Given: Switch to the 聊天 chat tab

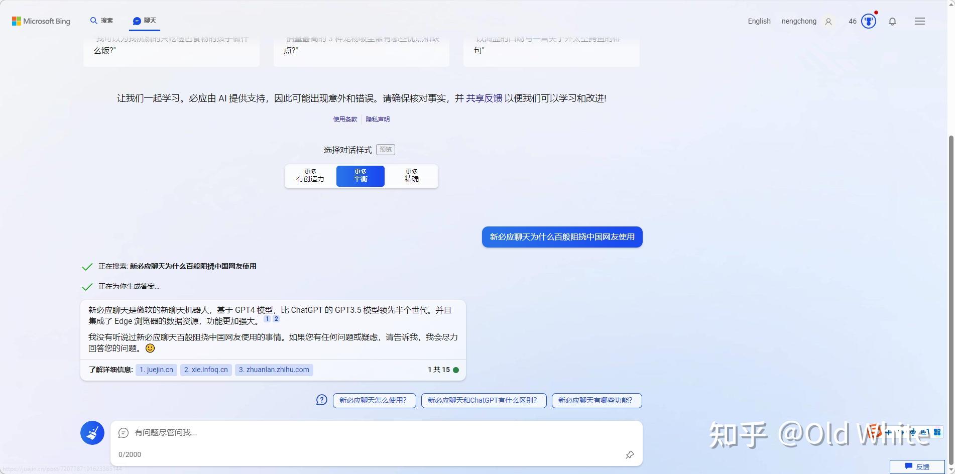Looking at the screenshot, I should (x=145, y=21).
